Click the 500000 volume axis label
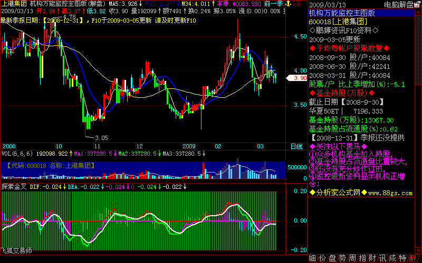 click(297, 167)
